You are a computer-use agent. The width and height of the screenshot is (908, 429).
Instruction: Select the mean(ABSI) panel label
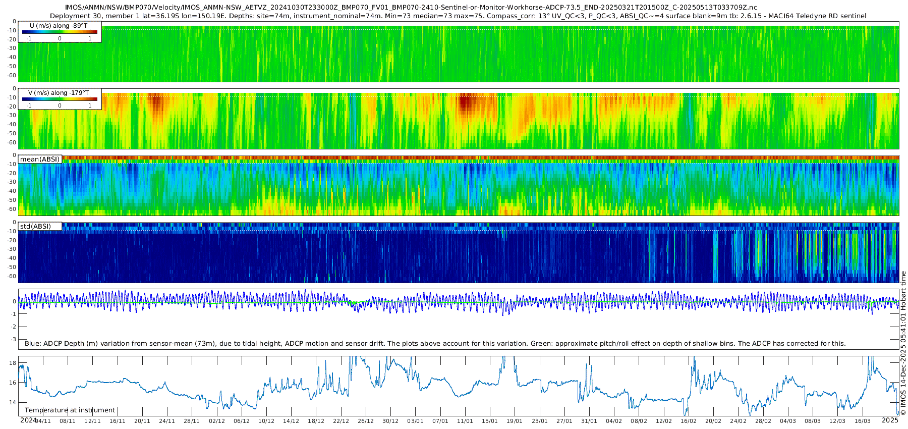40,159
